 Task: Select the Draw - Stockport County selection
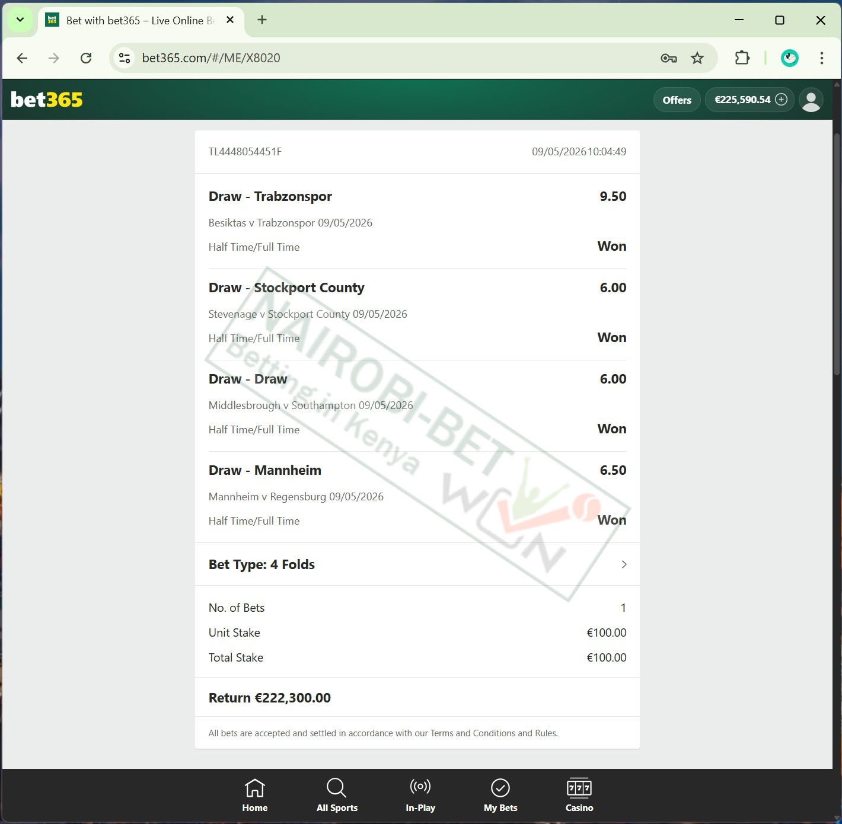click(286, 288)
